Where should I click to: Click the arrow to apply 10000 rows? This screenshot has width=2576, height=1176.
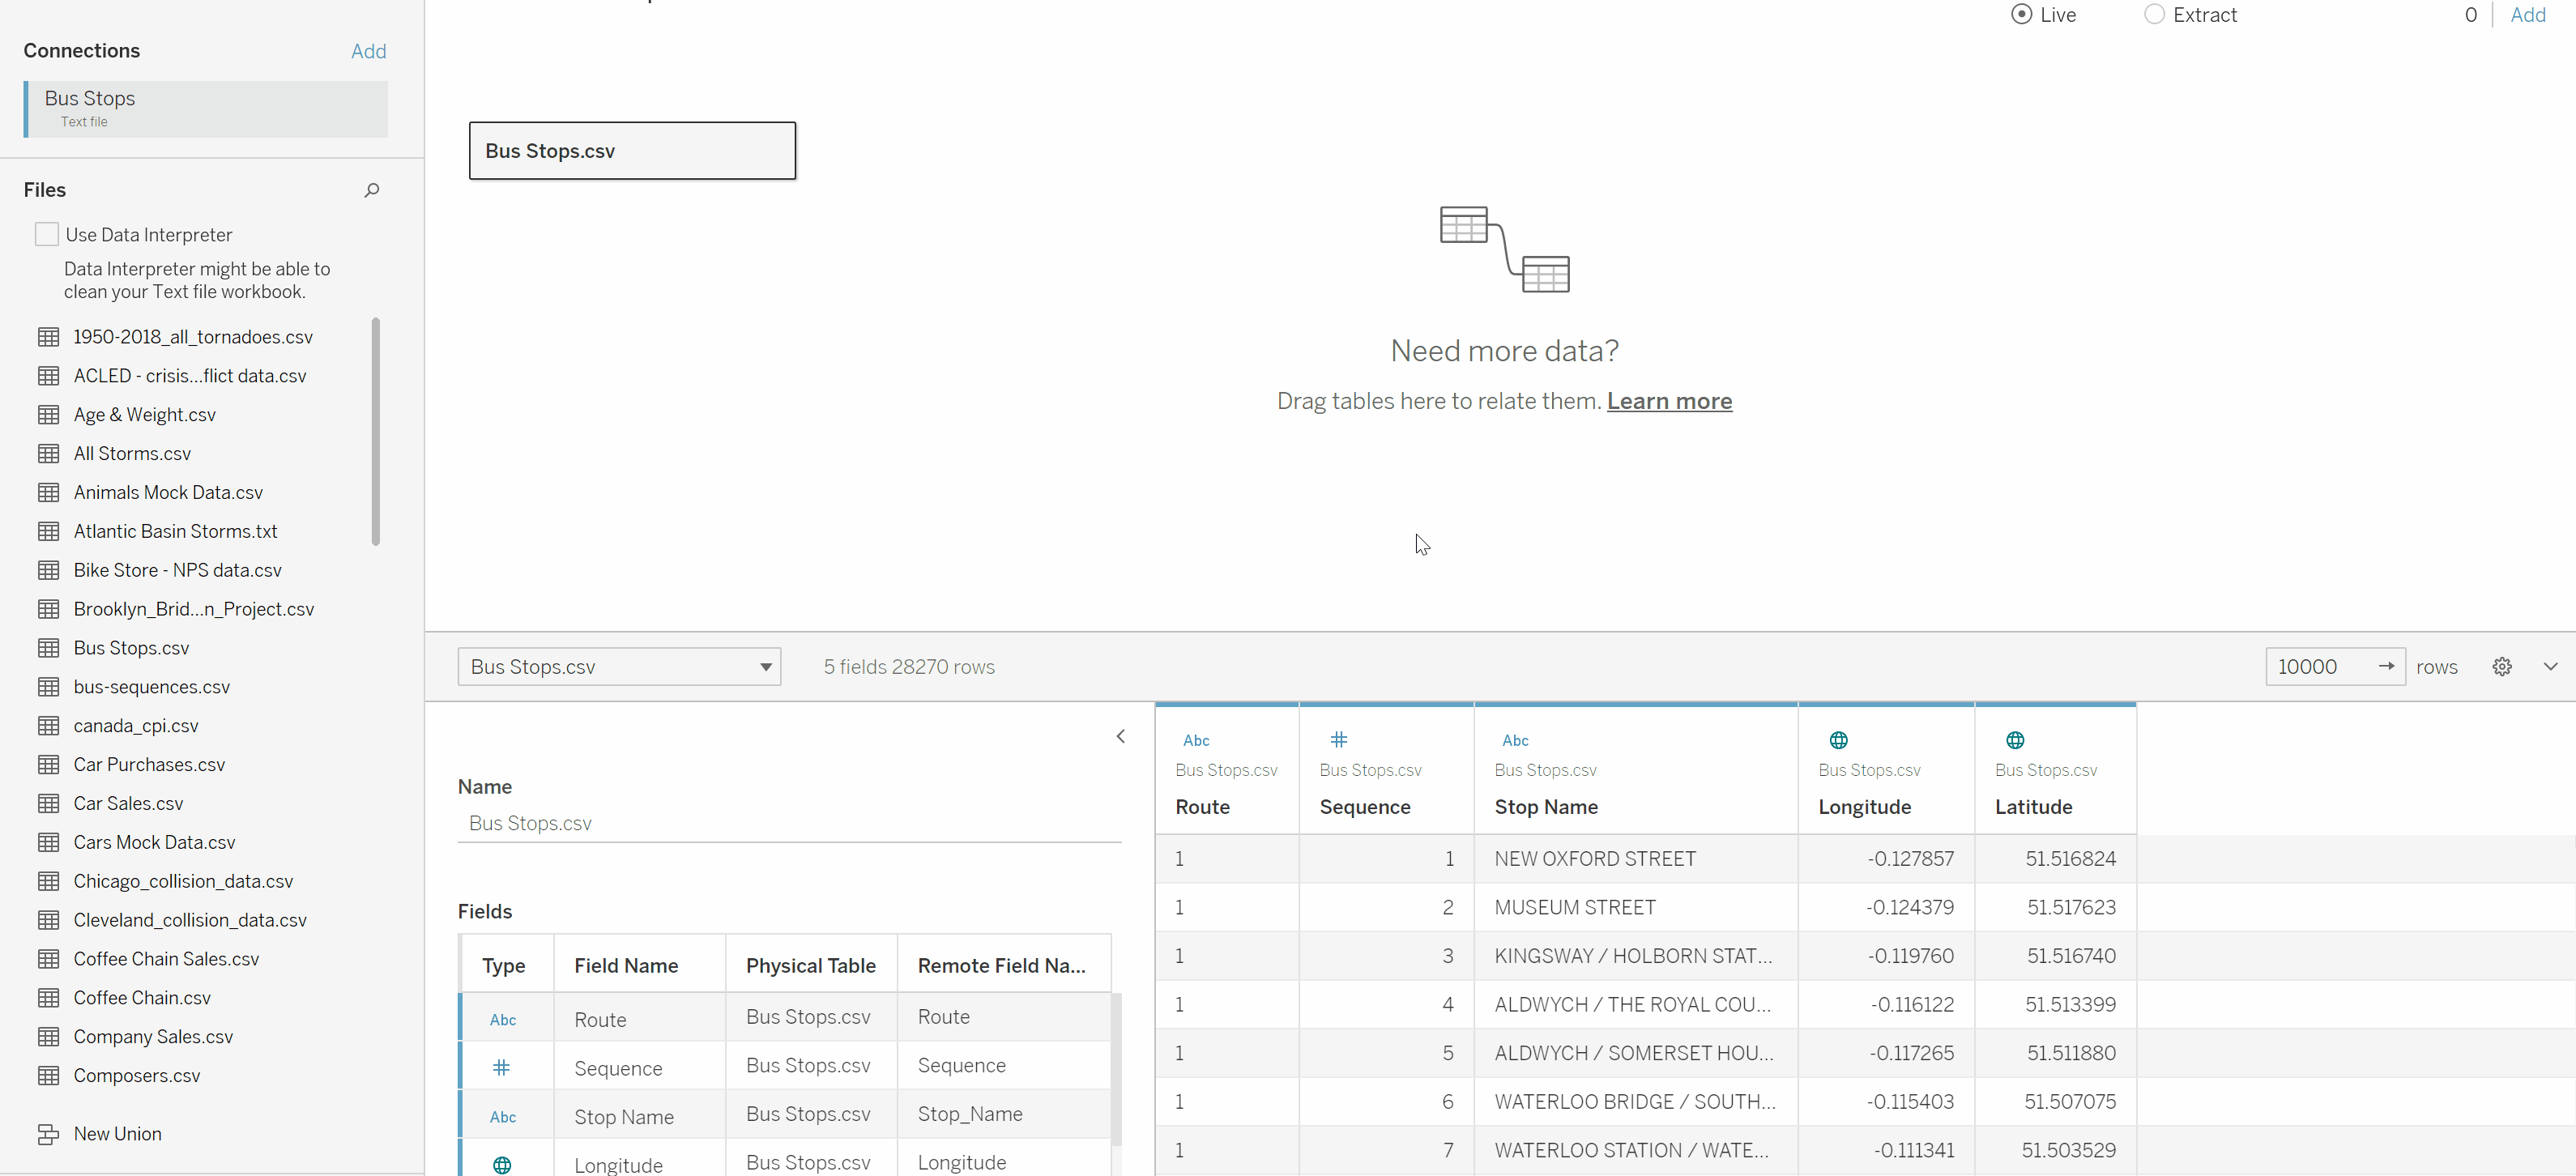[2386, 667]
